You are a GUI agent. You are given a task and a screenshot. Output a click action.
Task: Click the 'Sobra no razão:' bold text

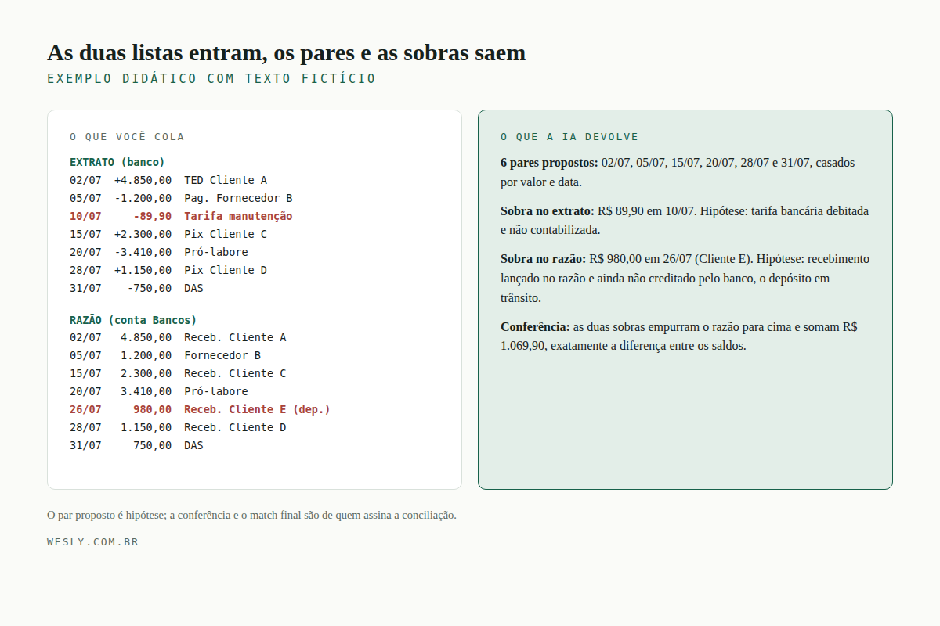tap(543, 259)
